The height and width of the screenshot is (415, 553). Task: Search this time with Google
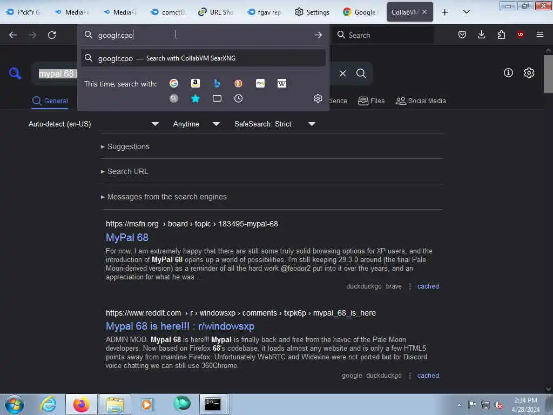click(x=174, y=83)
